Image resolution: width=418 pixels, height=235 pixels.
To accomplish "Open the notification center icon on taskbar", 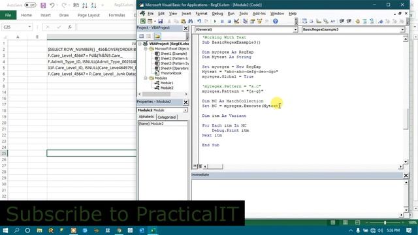I will click(x=409, y=230).
